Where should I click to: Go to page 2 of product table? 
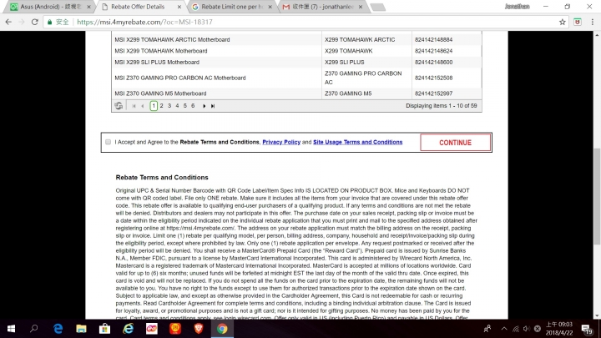161,106
